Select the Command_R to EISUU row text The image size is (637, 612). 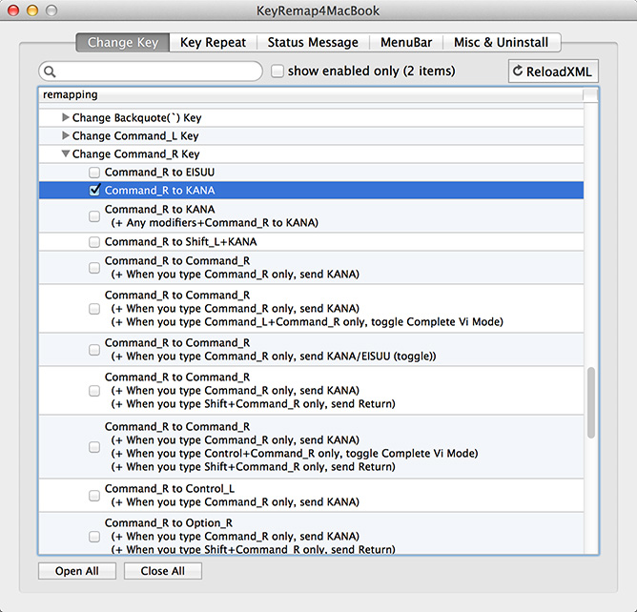point(159,173)
